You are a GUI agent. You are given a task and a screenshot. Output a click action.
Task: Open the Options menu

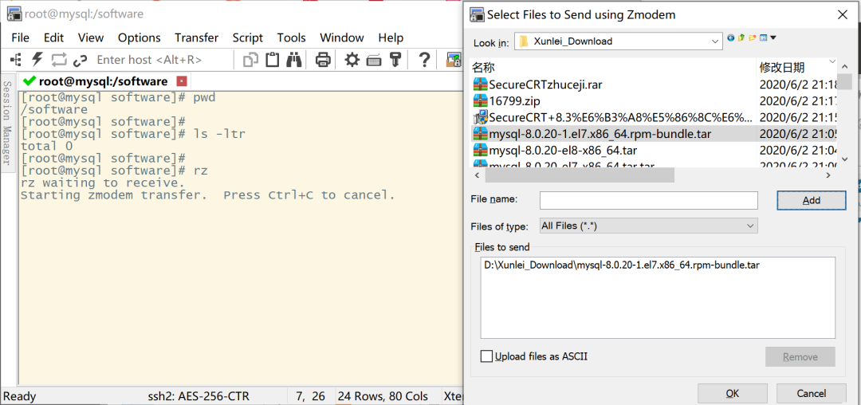click(x=140, y=37)
